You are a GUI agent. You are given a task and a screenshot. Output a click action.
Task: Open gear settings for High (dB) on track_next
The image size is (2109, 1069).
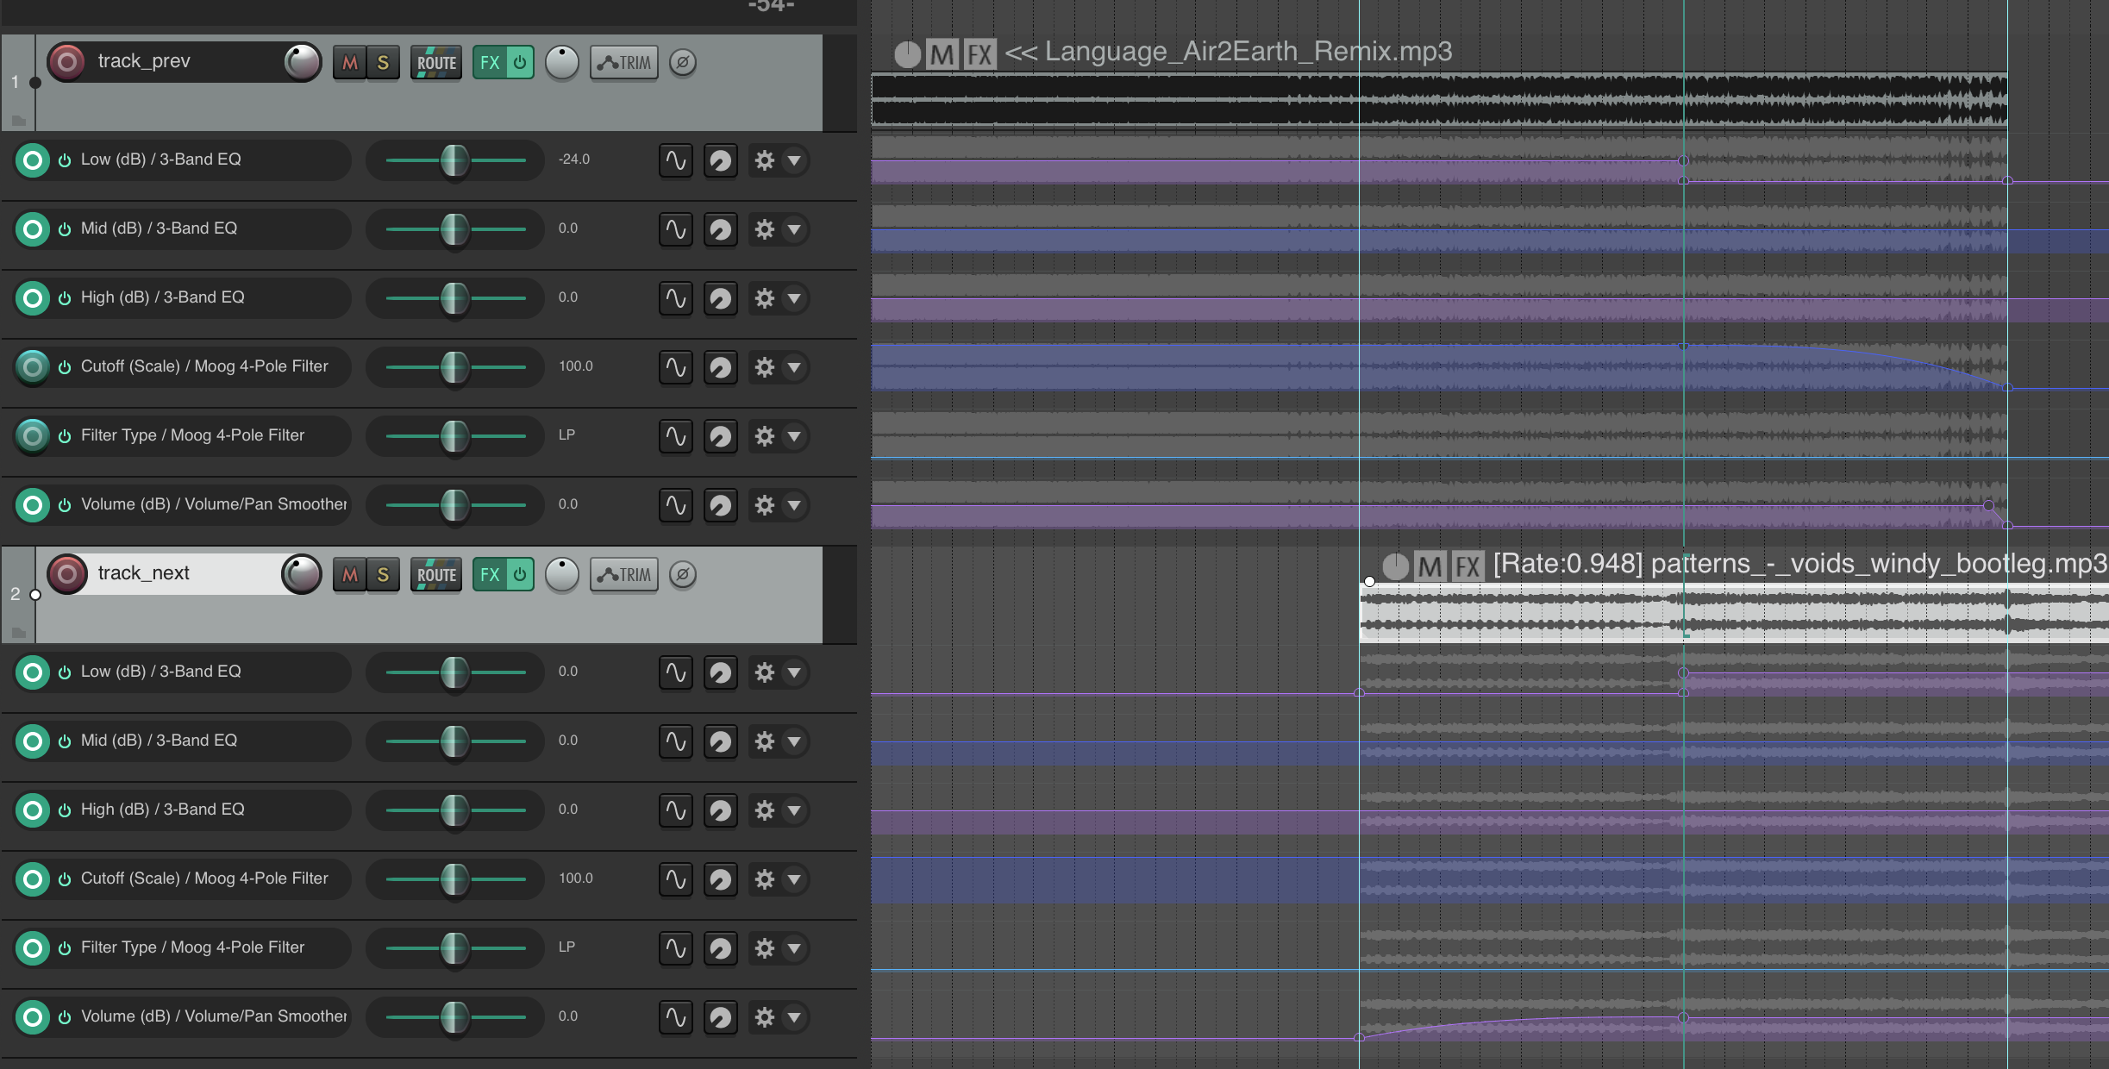click(764, 810)
